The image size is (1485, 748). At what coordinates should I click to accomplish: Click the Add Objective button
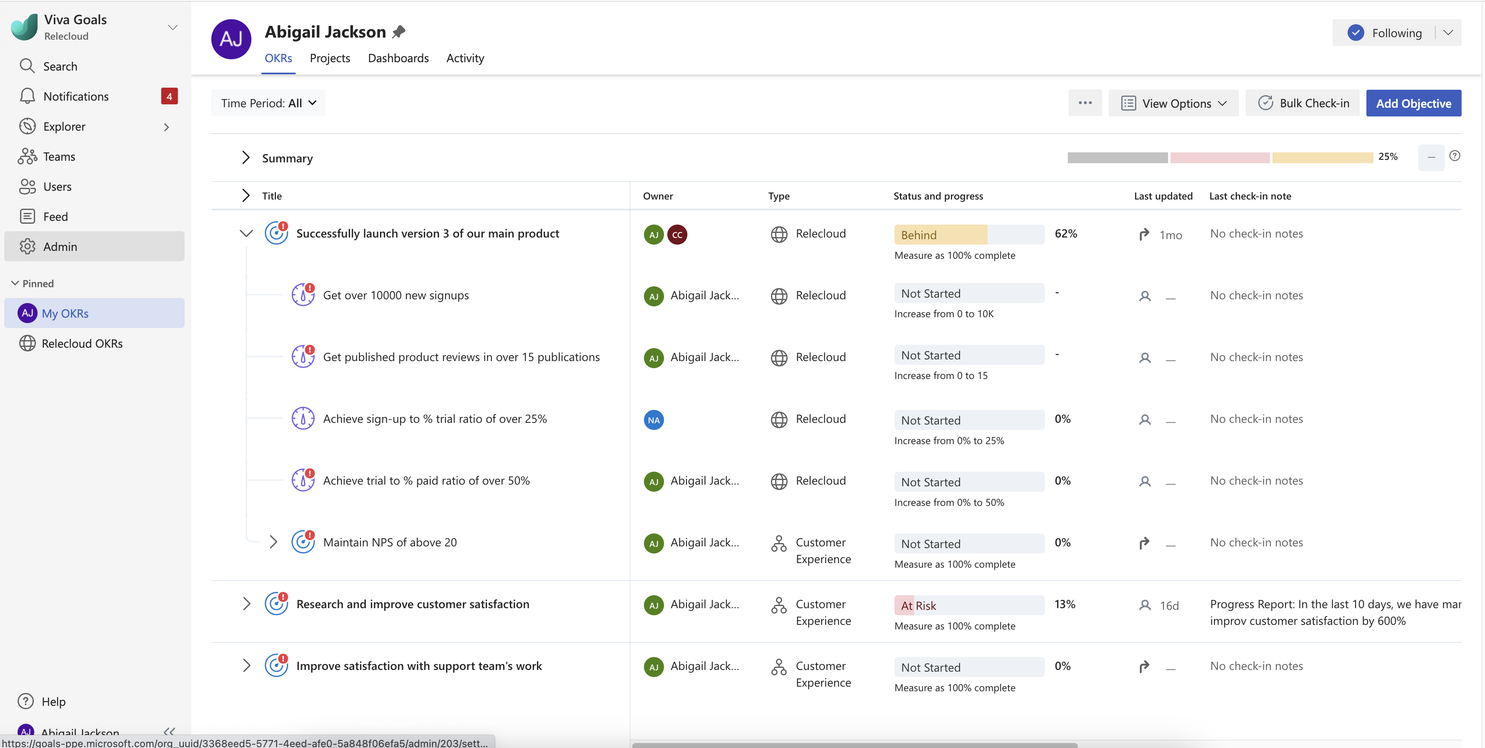[x=1413, y=103]
